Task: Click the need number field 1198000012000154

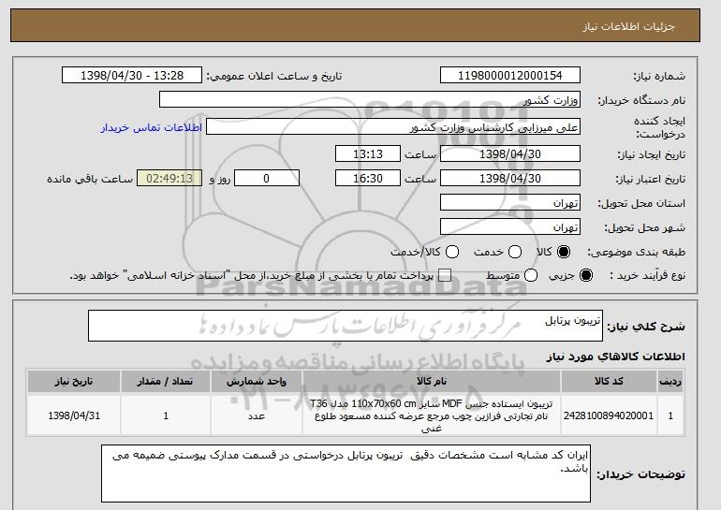Action: 510,76
